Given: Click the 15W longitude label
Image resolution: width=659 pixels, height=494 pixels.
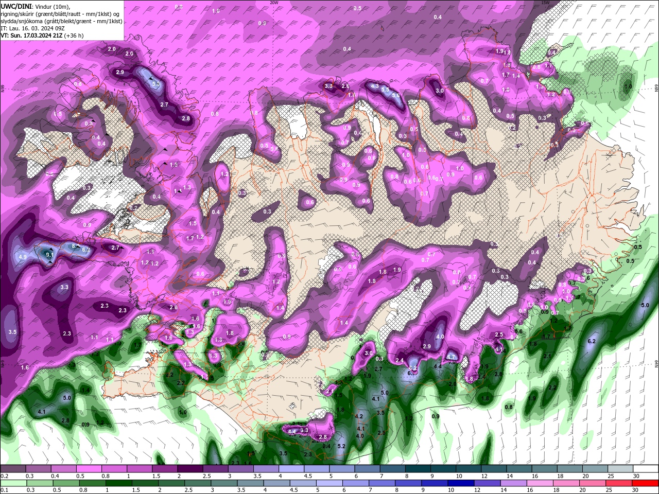Looking at the screenshot, I should pos(545,3).
